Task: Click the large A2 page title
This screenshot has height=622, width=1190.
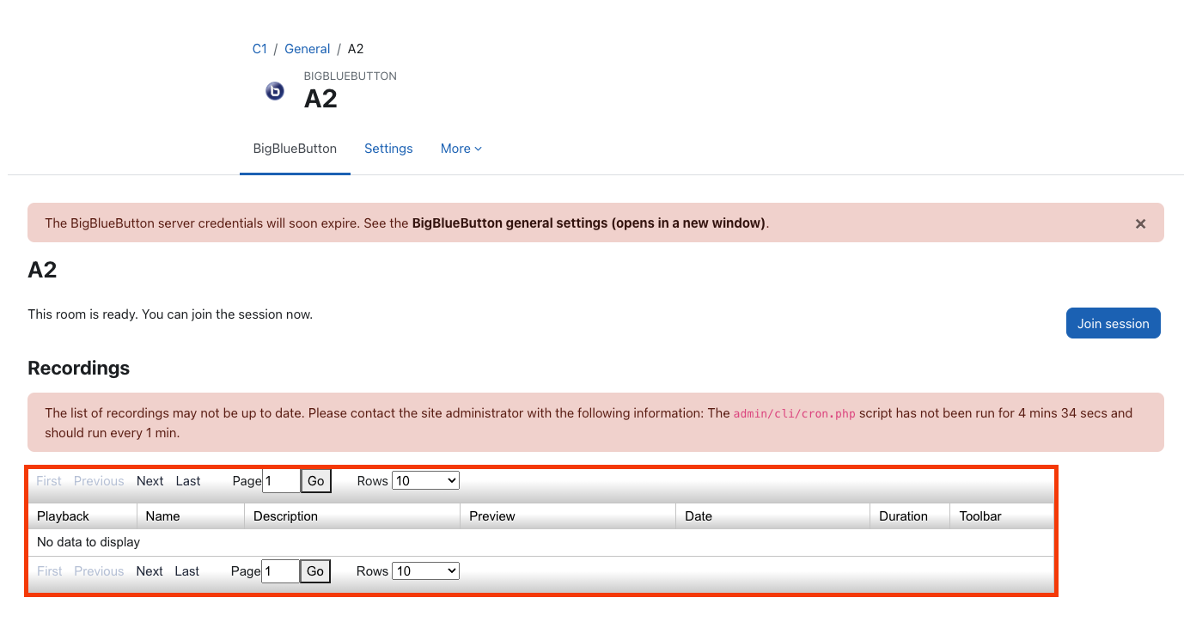Action: [320, 99]
